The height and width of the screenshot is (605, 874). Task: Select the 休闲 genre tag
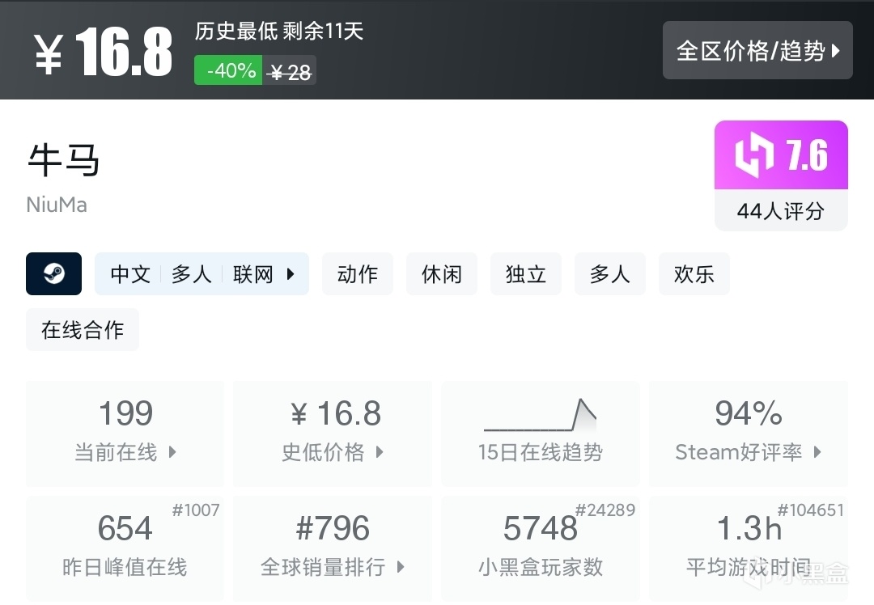(442, 274)
